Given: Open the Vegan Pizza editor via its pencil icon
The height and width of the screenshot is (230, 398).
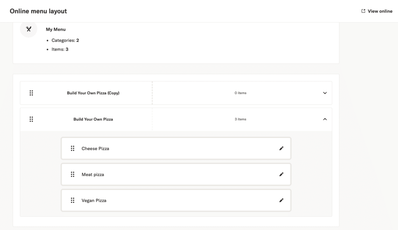Looking at the screenshot, I should point(281,200).
